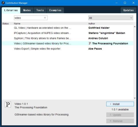Minimize the Contribution Manager window

pos(116,3)
